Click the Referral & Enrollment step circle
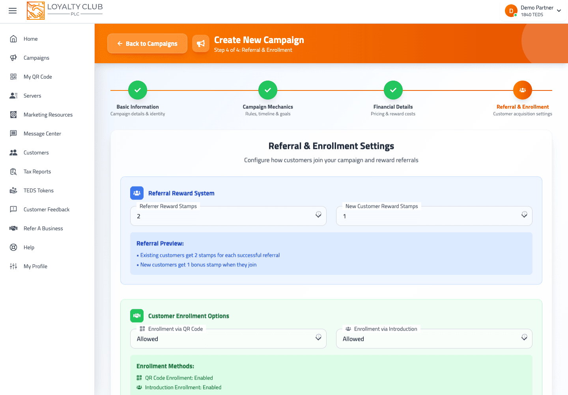This screenshot has height=395, width=568. [x=523, y=90]
